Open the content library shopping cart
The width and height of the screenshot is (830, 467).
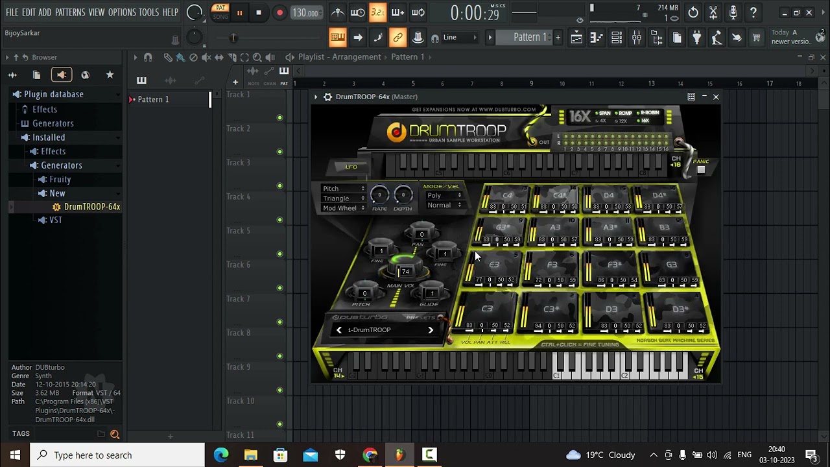pyautogui.click(x=757, y=38)
